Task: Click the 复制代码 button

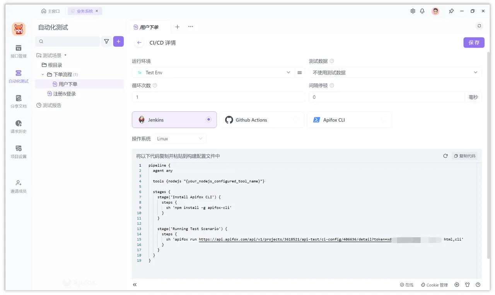Action: click(464, 156)
